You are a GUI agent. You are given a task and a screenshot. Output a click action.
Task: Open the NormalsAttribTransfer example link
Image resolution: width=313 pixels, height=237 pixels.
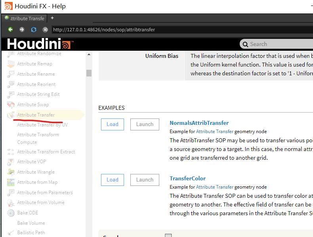click(199, 123)
